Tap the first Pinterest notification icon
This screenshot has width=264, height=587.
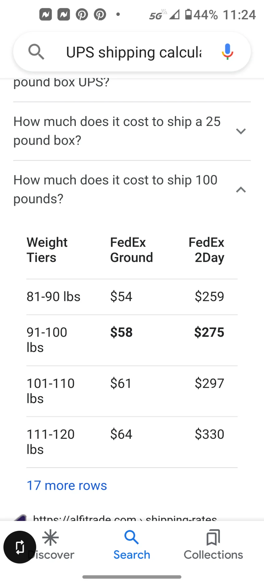(x=82, y=14)
